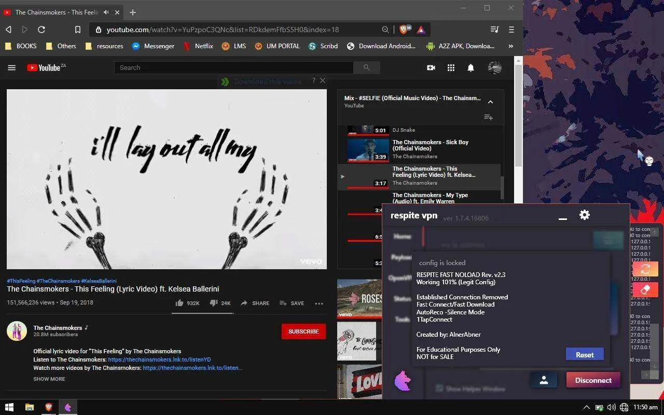Click the browser address bar URL
The image size is (664, 415).
(223, 30)
